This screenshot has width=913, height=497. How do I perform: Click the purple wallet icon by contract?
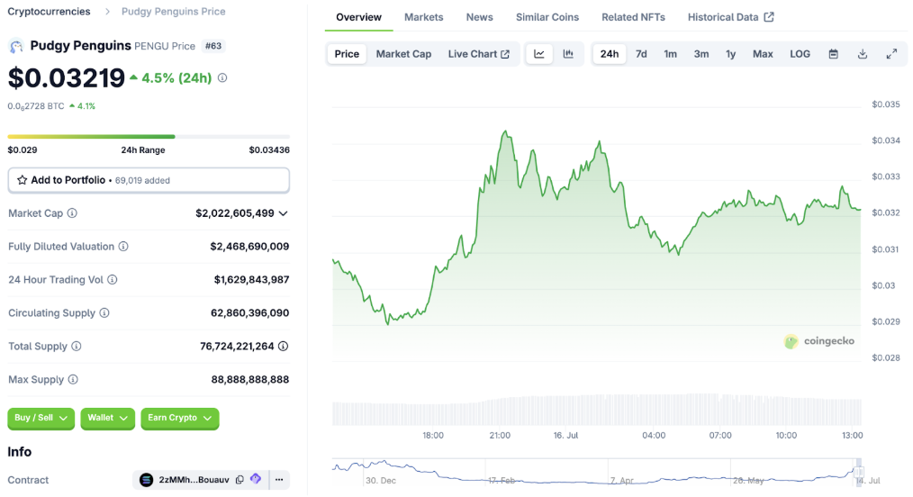256,479
